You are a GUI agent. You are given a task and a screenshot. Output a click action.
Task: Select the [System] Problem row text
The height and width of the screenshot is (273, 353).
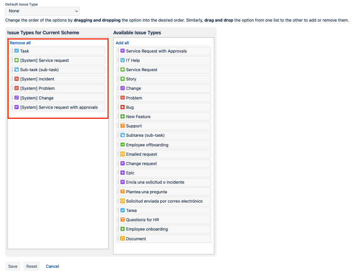pos(37,88)
